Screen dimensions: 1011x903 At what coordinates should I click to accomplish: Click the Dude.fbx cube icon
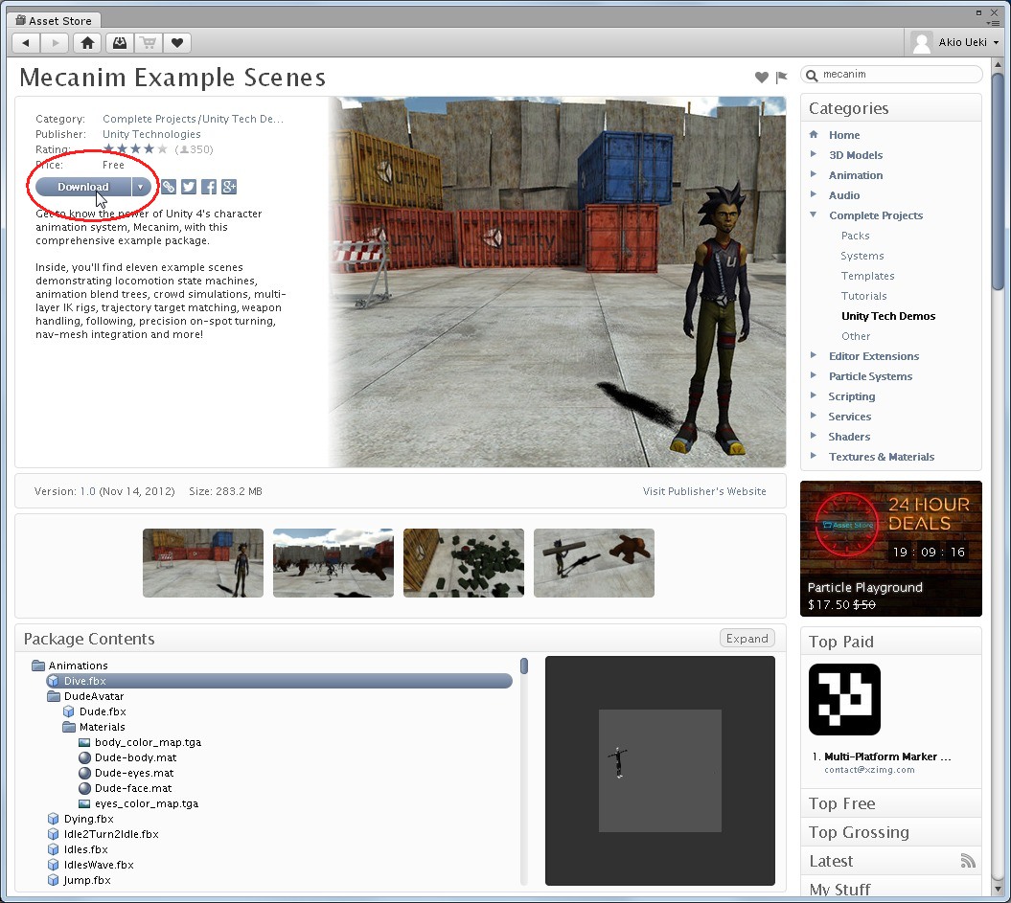coord(68,711)
